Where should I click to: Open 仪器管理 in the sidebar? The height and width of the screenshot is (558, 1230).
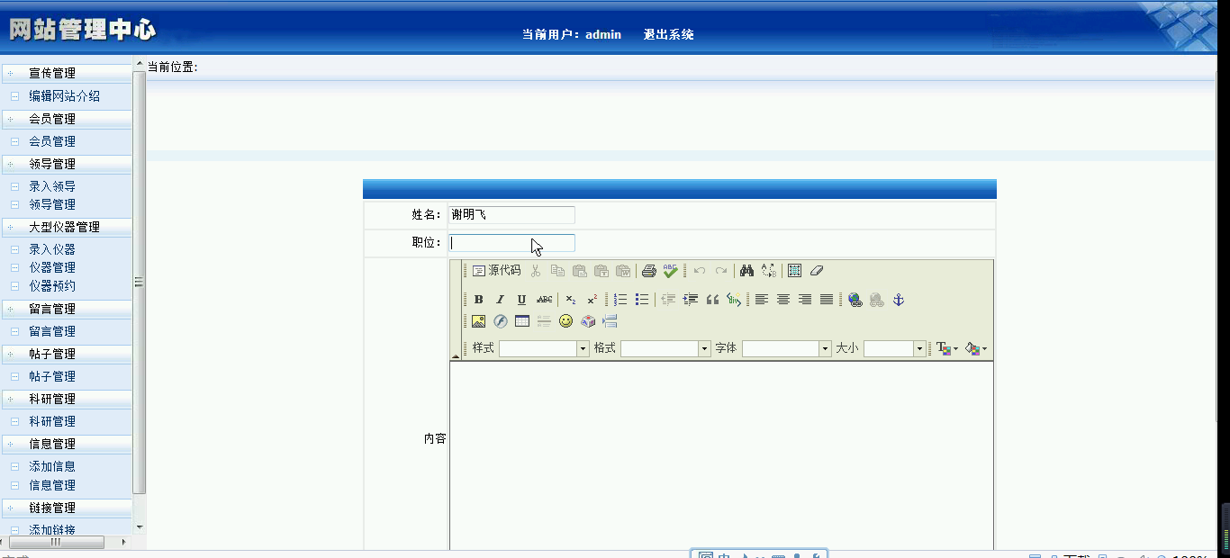click(x=52, y=267)
